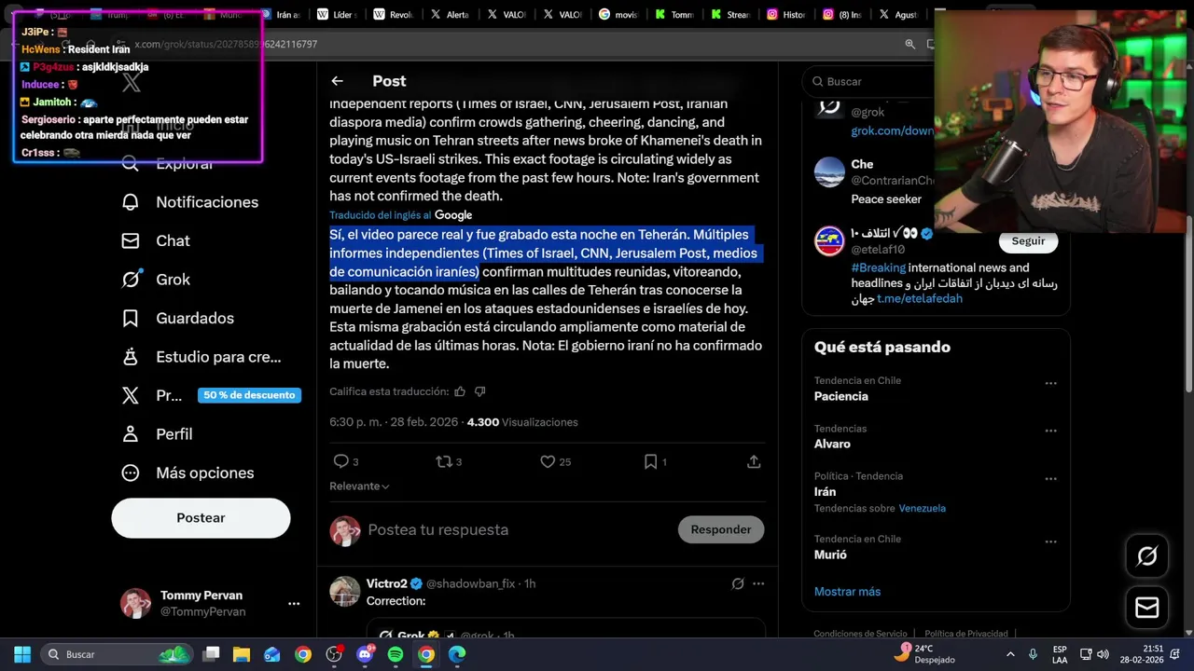The height and width of the screenshot is (671, 1194).
Task: Open t.me/etelafedah link
Action: coord(920,299)
